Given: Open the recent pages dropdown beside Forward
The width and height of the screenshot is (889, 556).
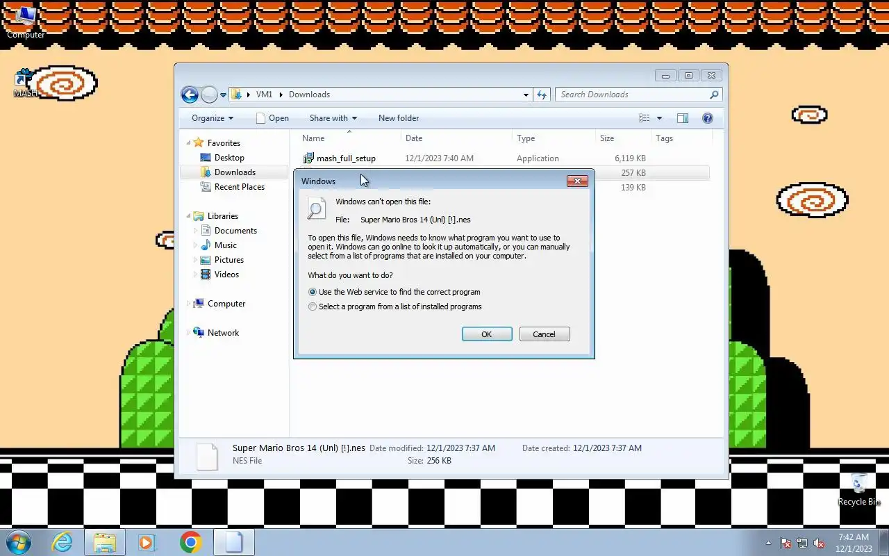Looking at the screenshot, I should tap(223, 95).
